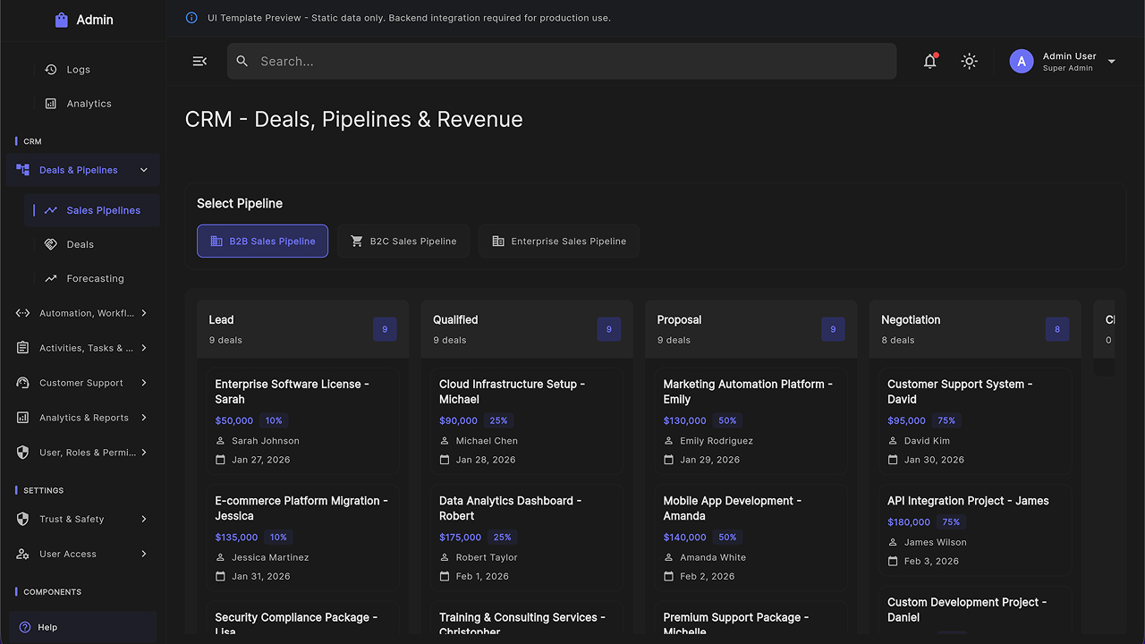
Task: Expand Activities, Tasks sidebar chevron
Action: pos(144,348)
